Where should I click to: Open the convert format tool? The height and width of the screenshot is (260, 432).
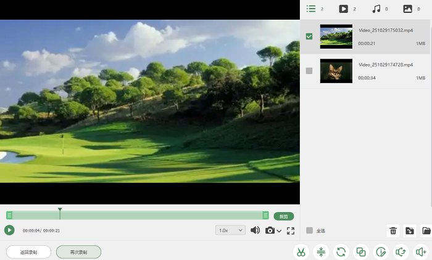(341, 252)
